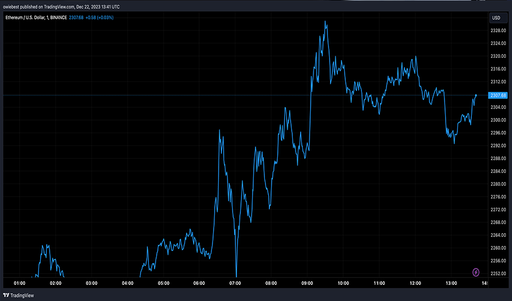Click the 2328.00 price scale label
The height and width of the screenshot is (301, 512).
click(x=498, y=31)
